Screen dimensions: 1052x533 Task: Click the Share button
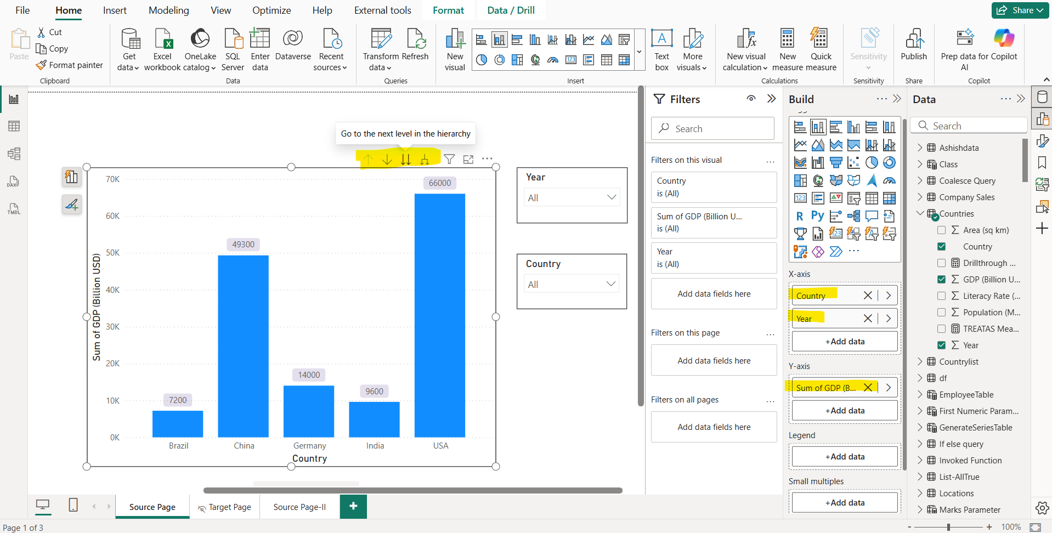pos(1019,10)
